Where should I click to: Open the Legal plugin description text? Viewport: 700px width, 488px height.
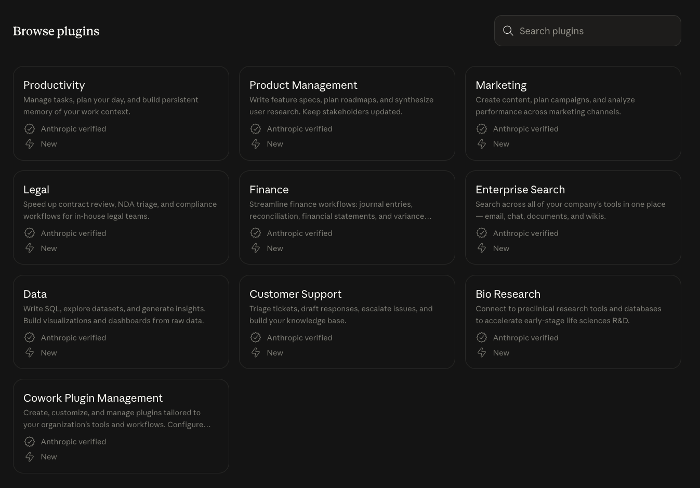pos(120,210)
